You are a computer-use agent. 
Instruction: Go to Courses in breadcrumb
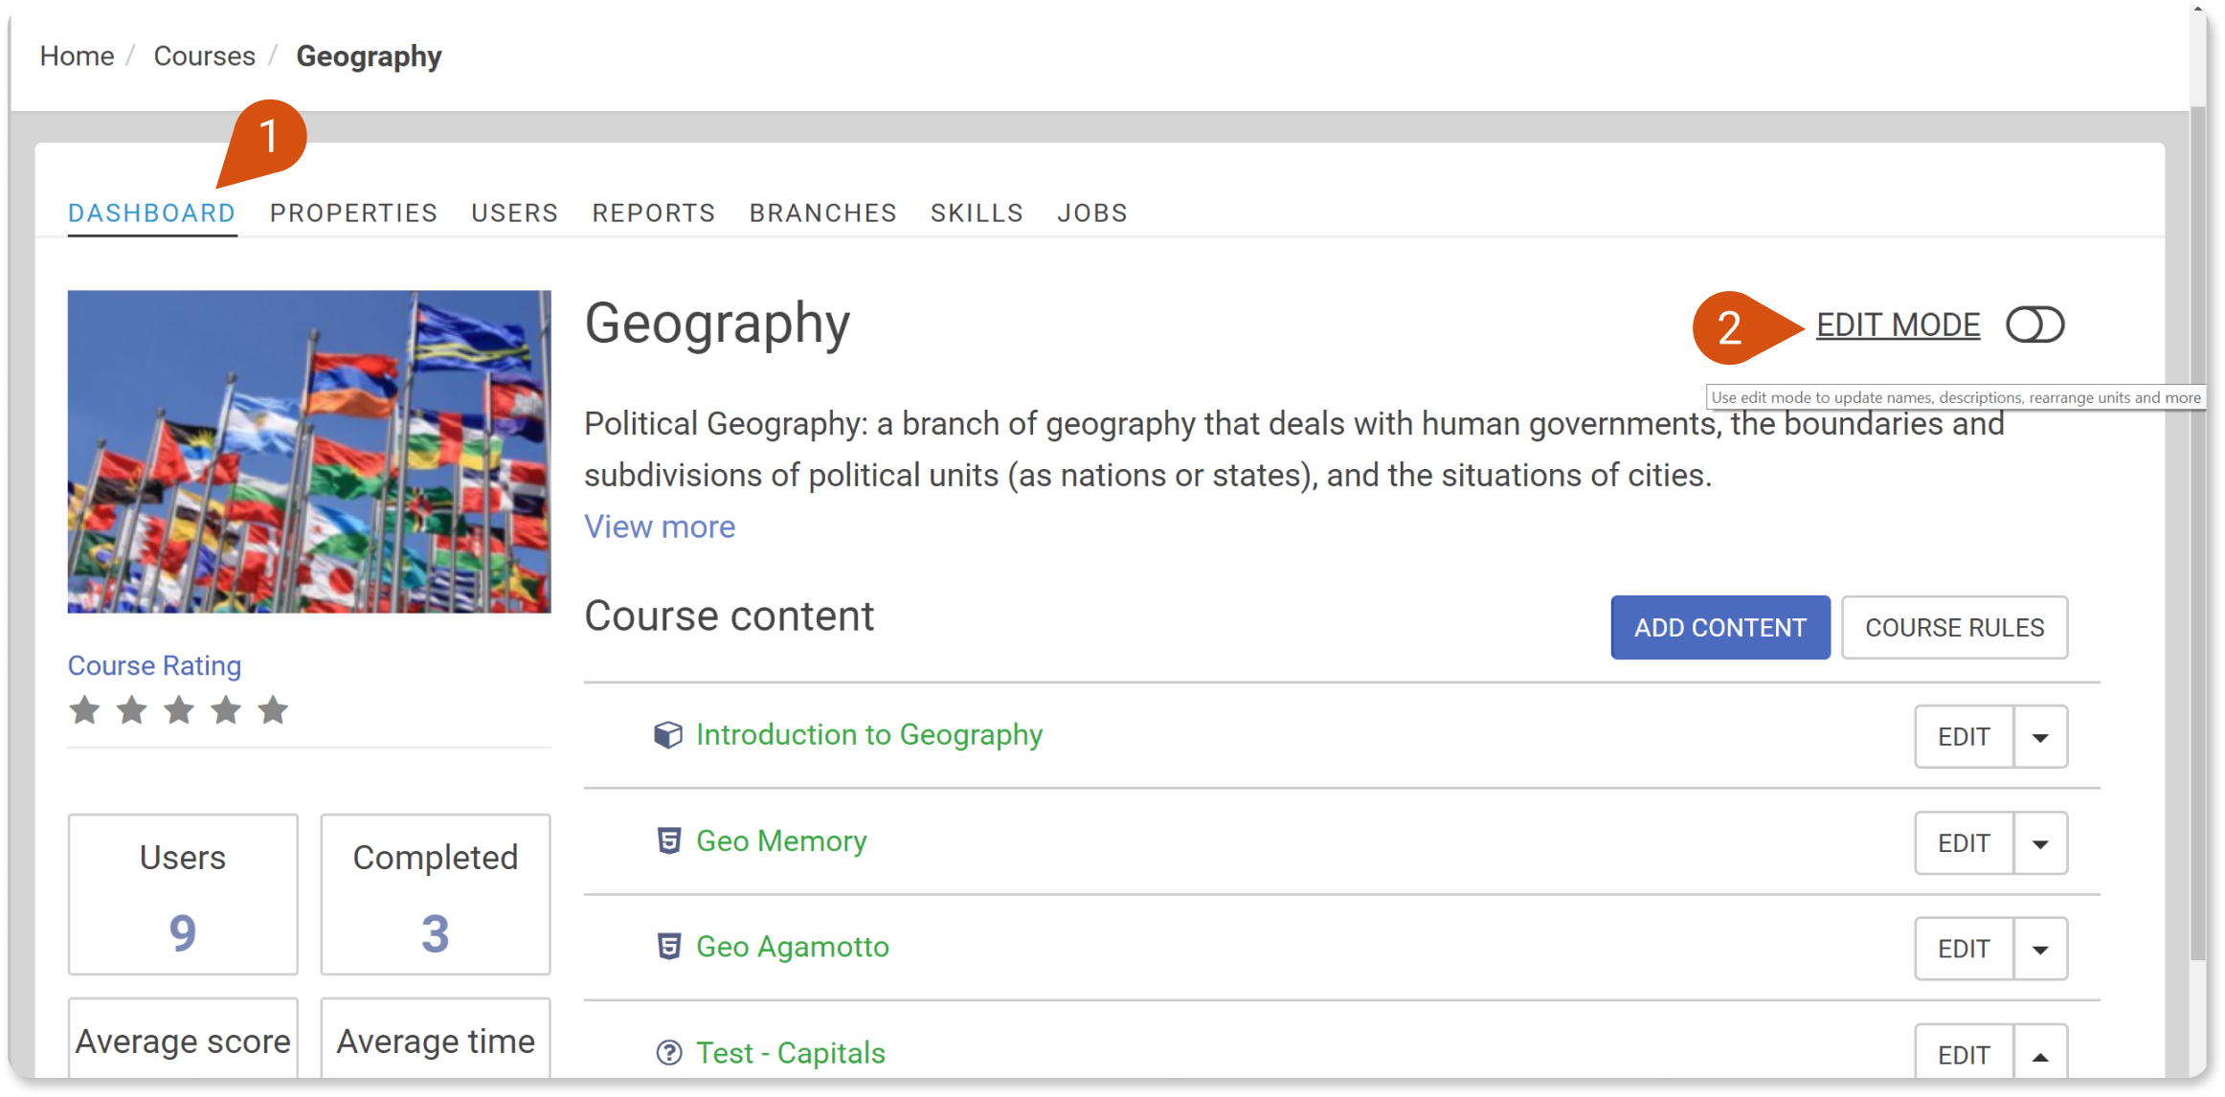[205, 56]
